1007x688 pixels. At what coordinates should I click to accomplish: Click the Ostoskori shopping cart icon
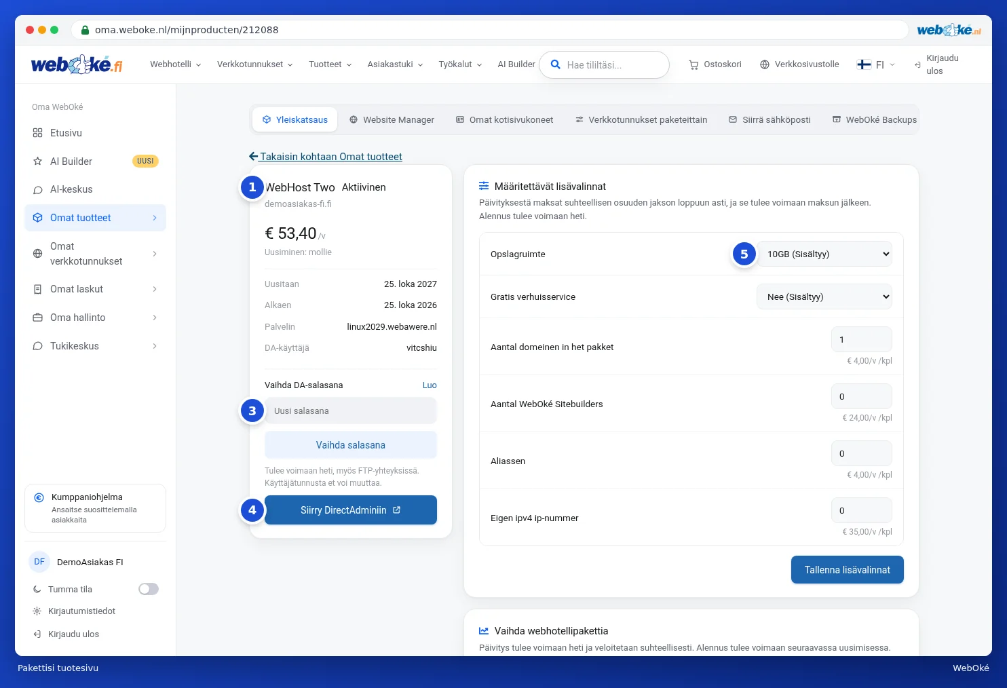[693, 64]
